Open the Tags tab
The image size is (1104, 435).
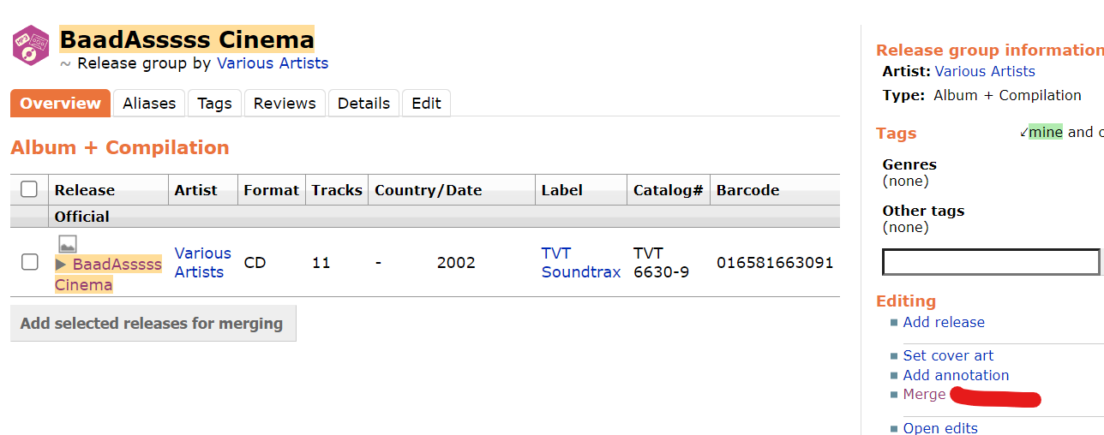tap(214, 103)
